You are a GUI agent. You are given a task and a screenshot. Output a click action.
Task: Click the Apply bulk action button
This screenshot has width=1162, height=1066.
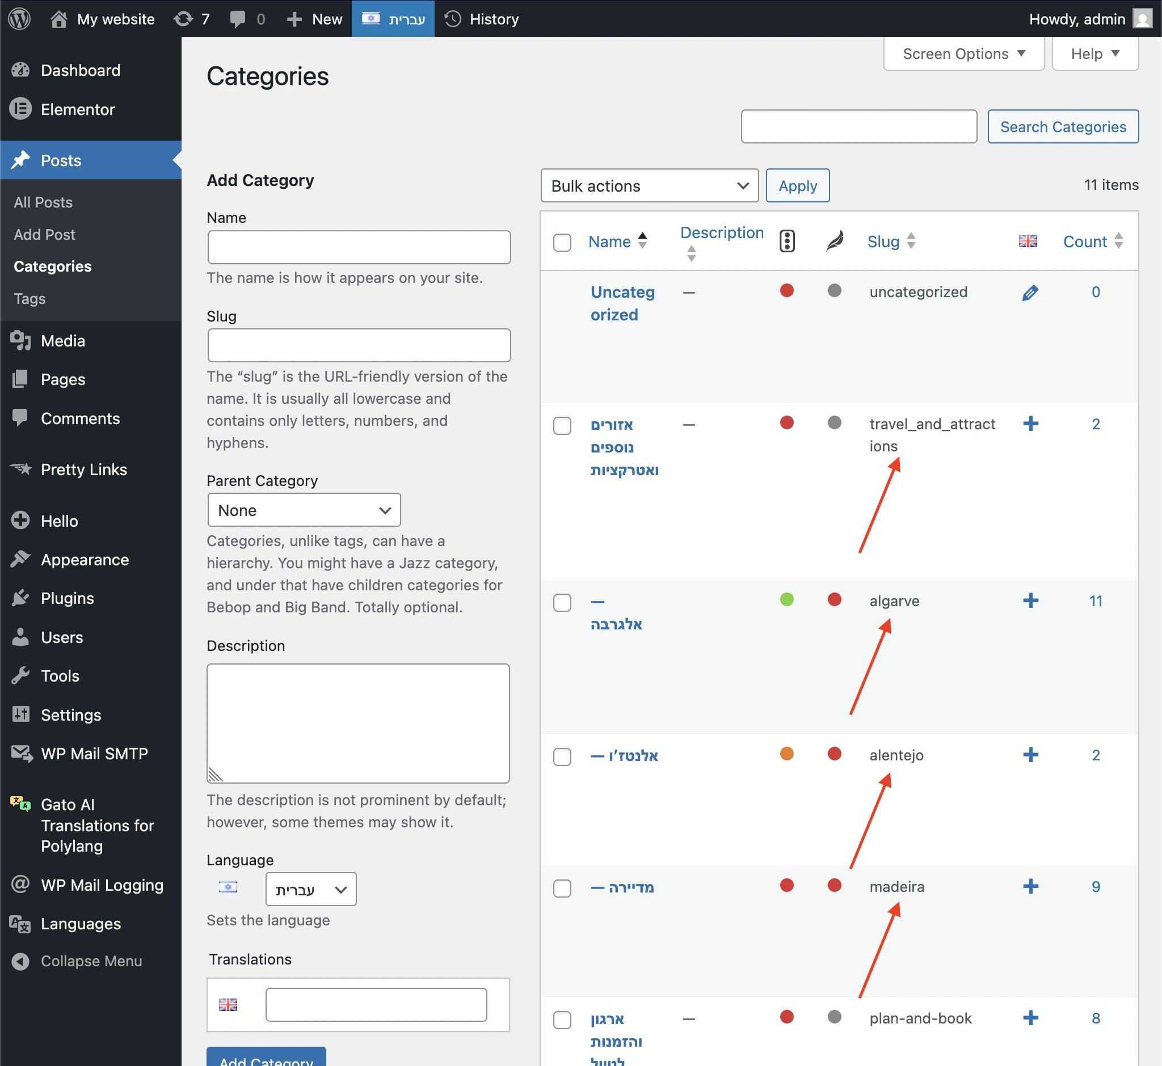(797, 186)
